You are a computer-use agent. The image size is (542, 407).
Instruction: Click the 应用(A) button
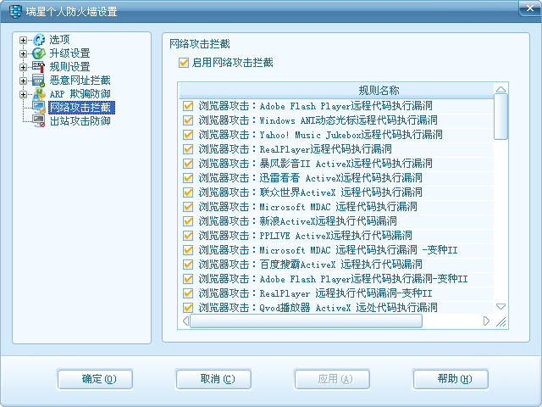tap(332, 379)
